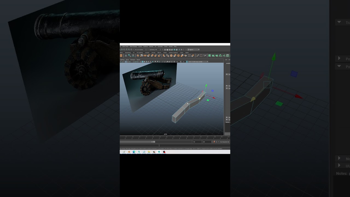Click the teal render settings icon in status line
Viewport: 350px width, 197px height.
click(x=174, y=50)
